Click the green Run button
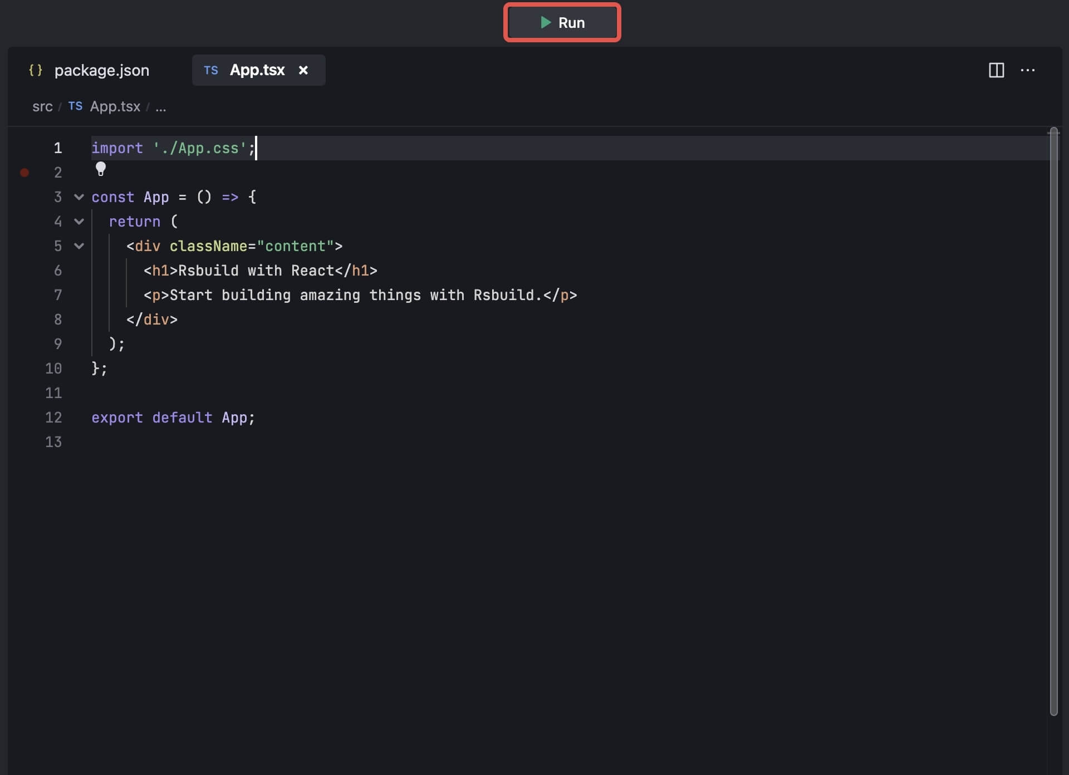This screenshot has width=1069, height=775. tap(562, 23)
